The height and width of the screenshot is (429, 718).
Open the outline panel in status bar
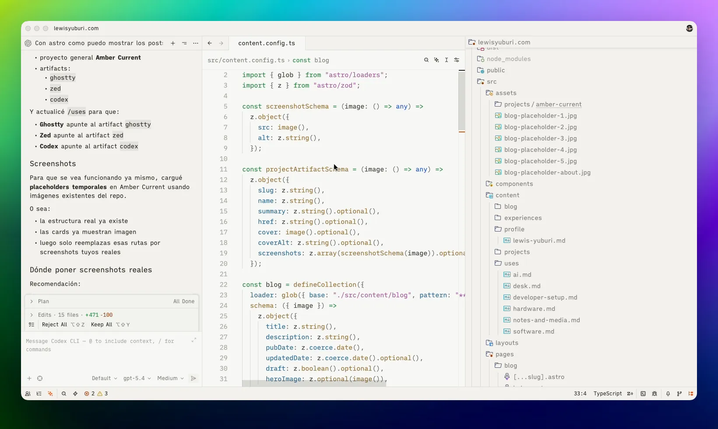tap(39, 394)
